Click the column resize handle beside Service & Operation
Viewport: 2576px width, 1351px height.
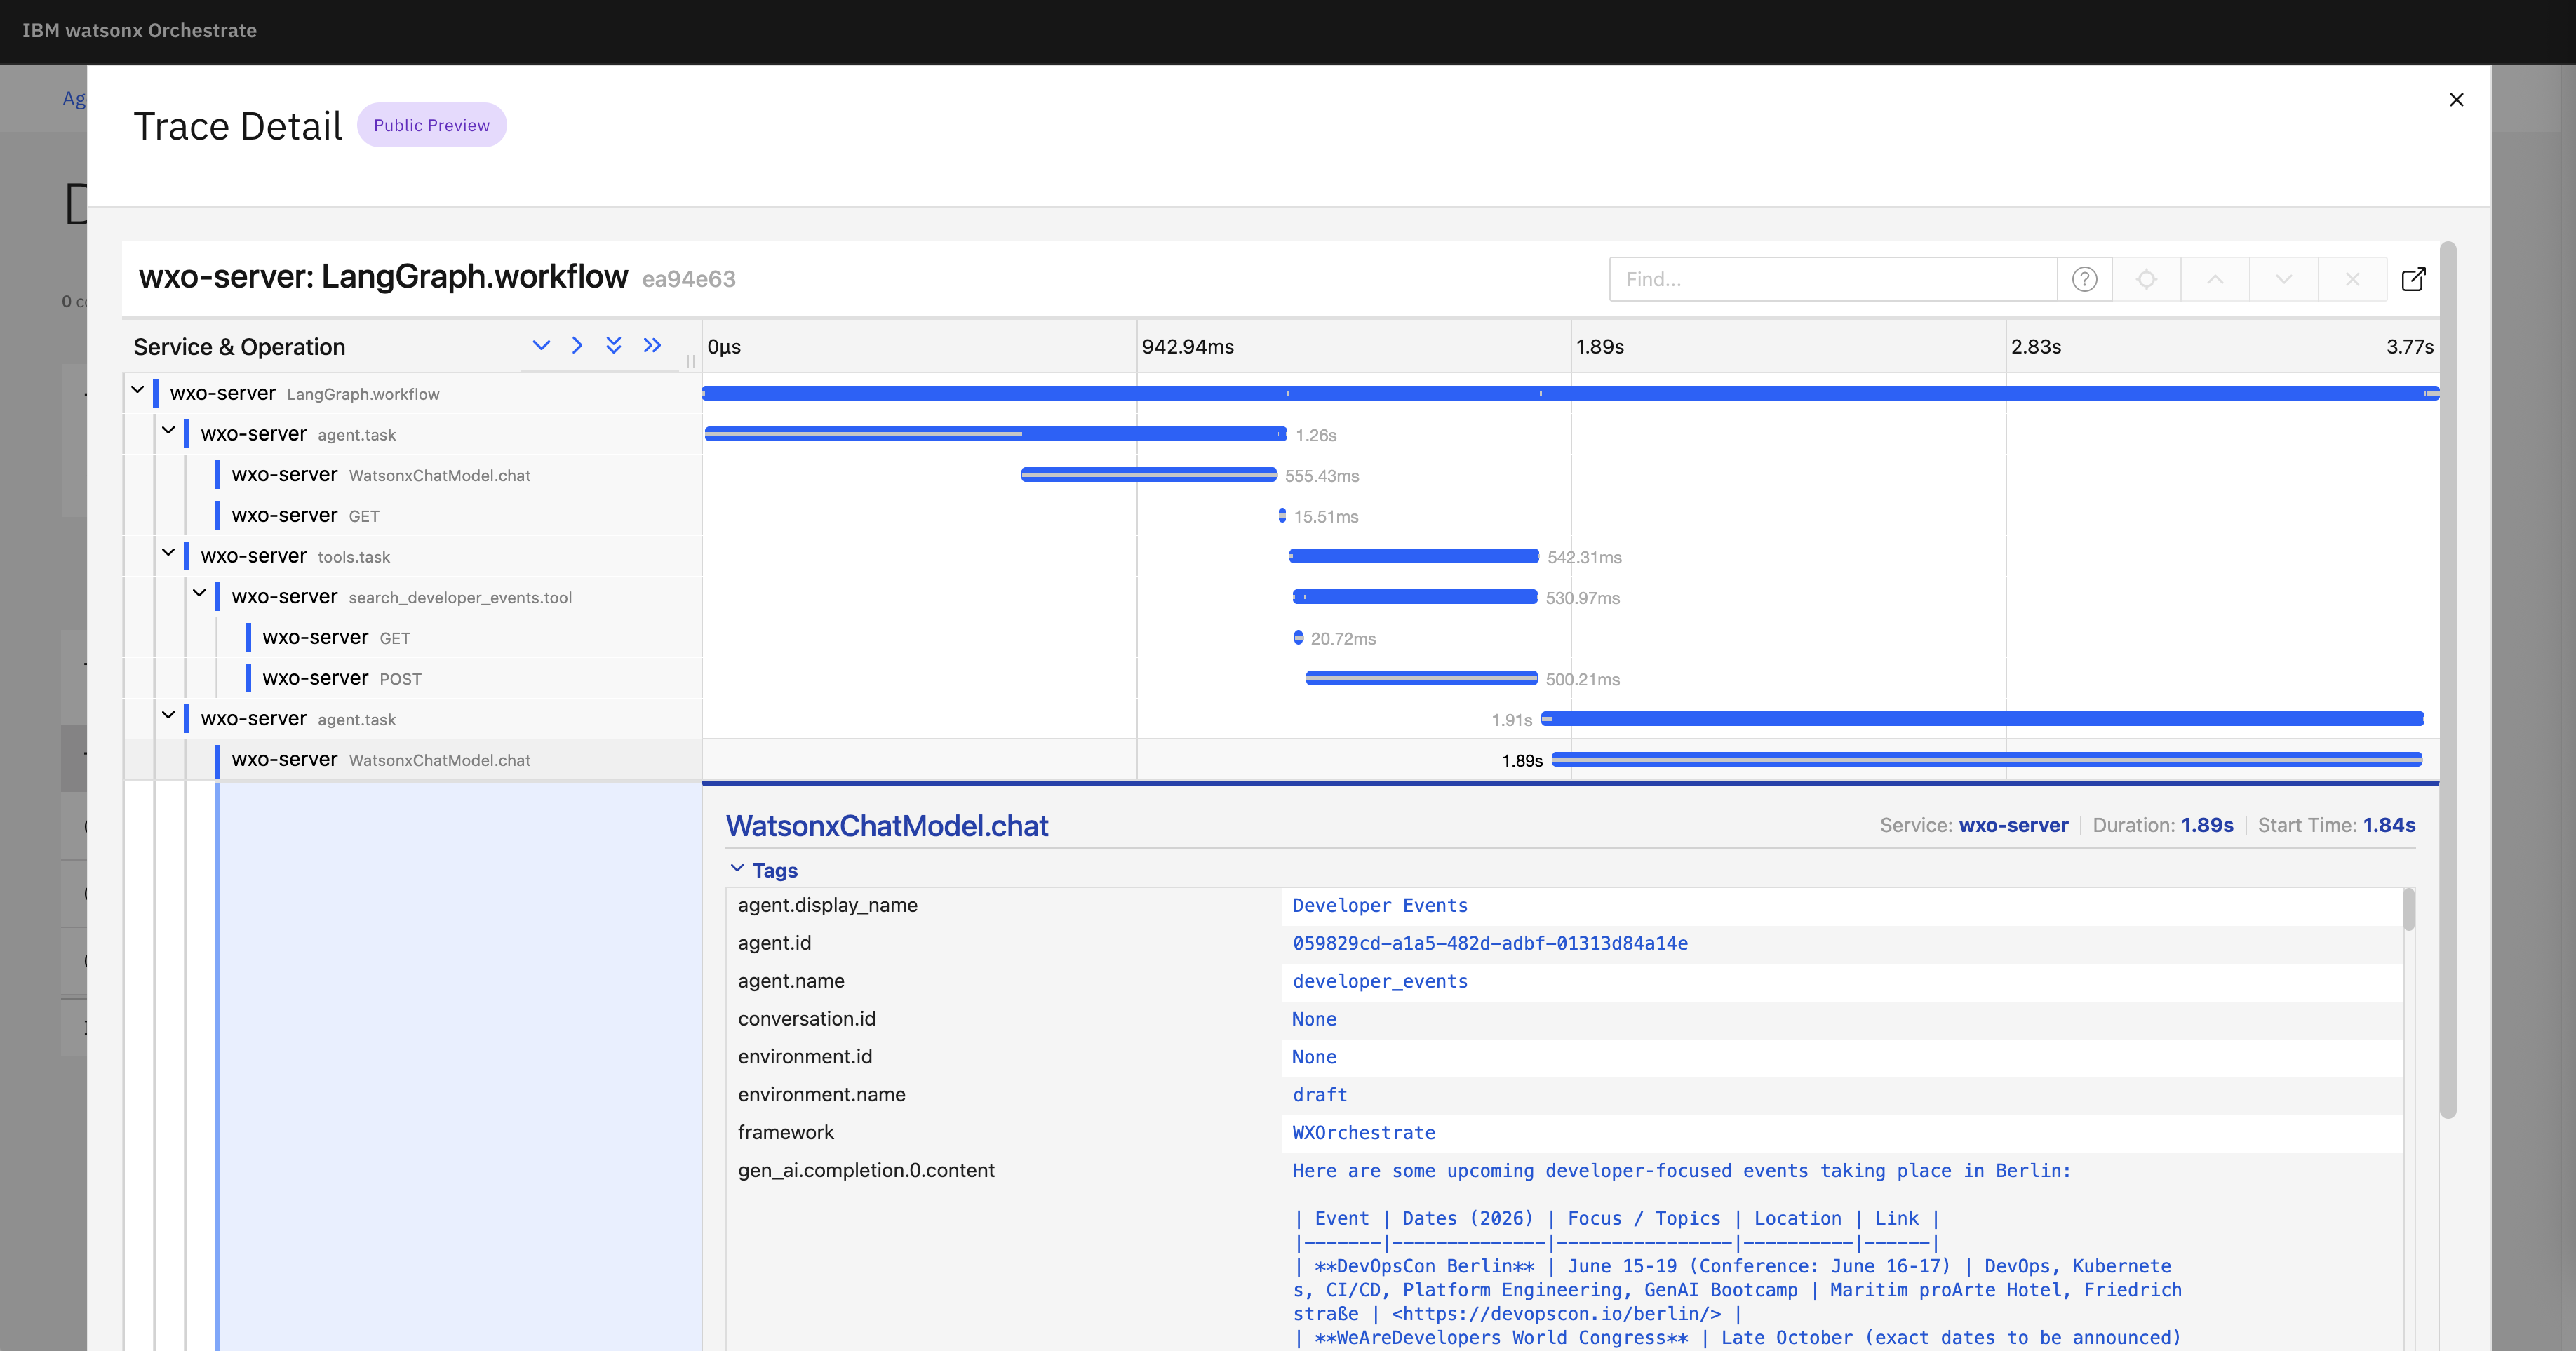point(691,360)
